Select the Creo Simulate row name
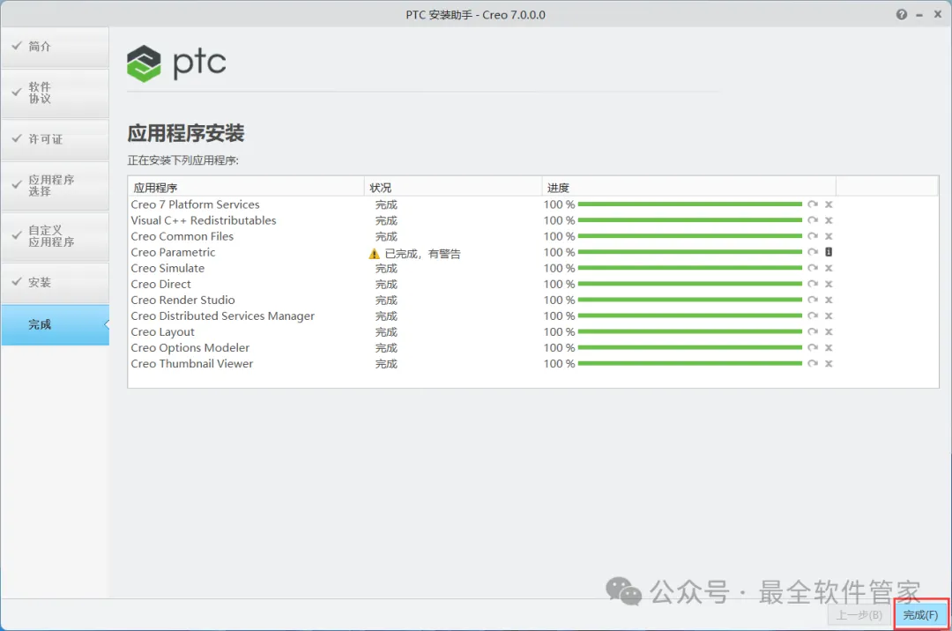Screen dimensions: 952x631 (x=167, y=268)
